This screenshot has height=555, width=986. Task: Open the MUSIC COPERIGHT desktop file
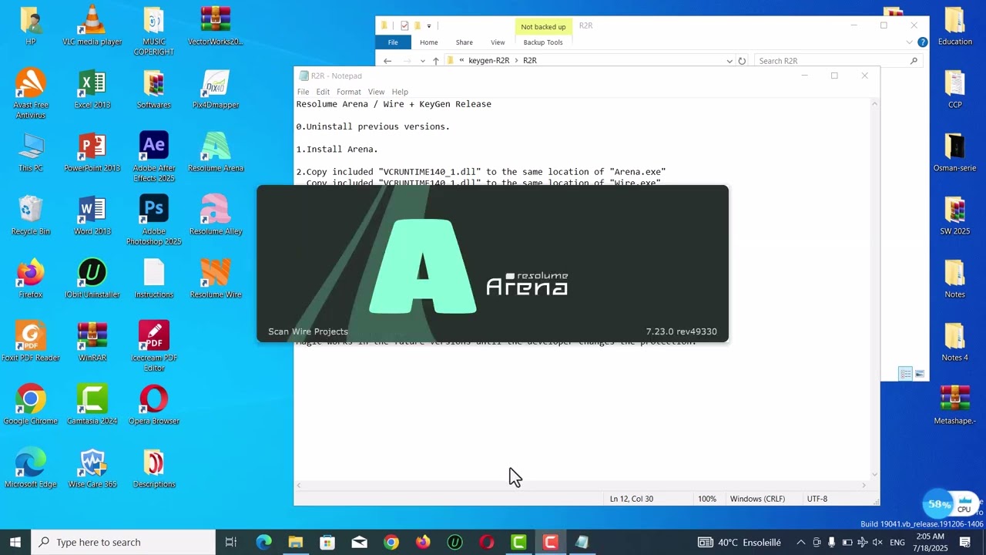point(154,31)
